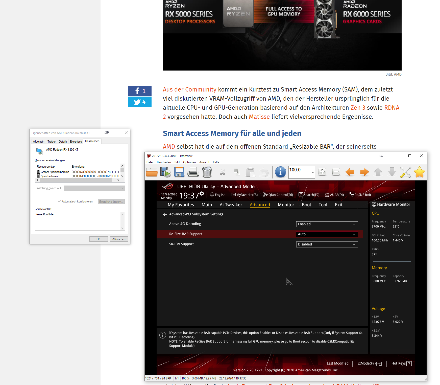
Task: Click the Einstellung ändern button
Action: tap(111, 202)
